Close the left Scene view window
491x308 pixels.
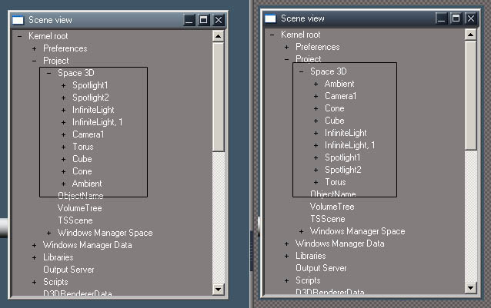tap(219, 20)
